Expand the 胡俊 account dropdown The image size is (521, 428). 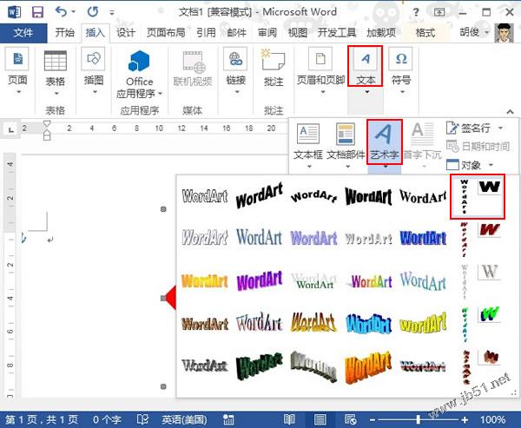487,33
